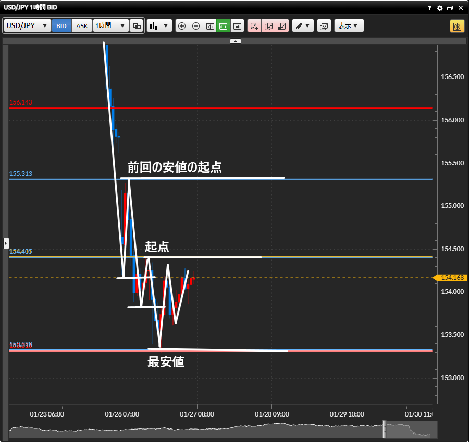Click the add new chart icon
469x442 pixels.
(254, 26)
